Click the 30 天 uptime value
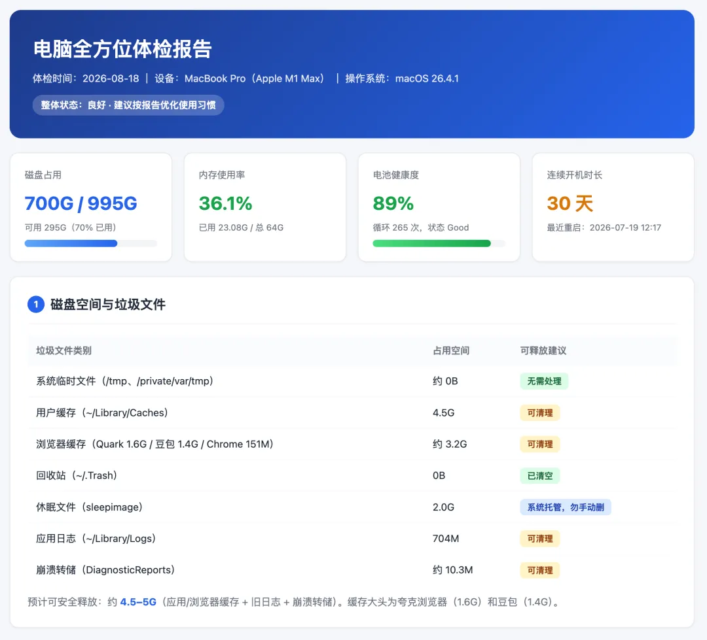 pyautogui.click(x=570, y=203)
